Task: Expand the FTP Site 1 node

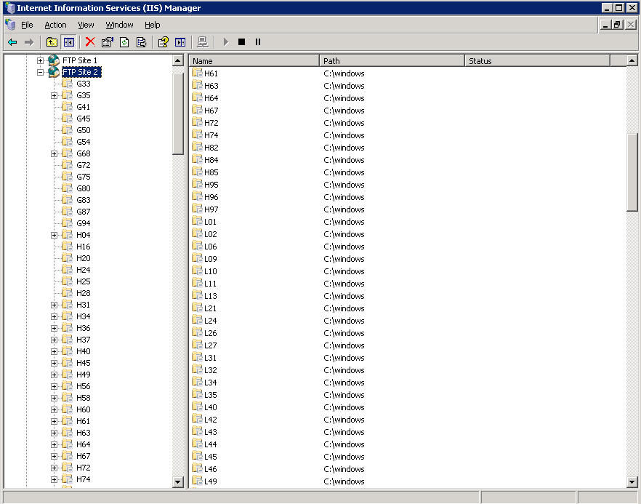Action: coord(40,60)
